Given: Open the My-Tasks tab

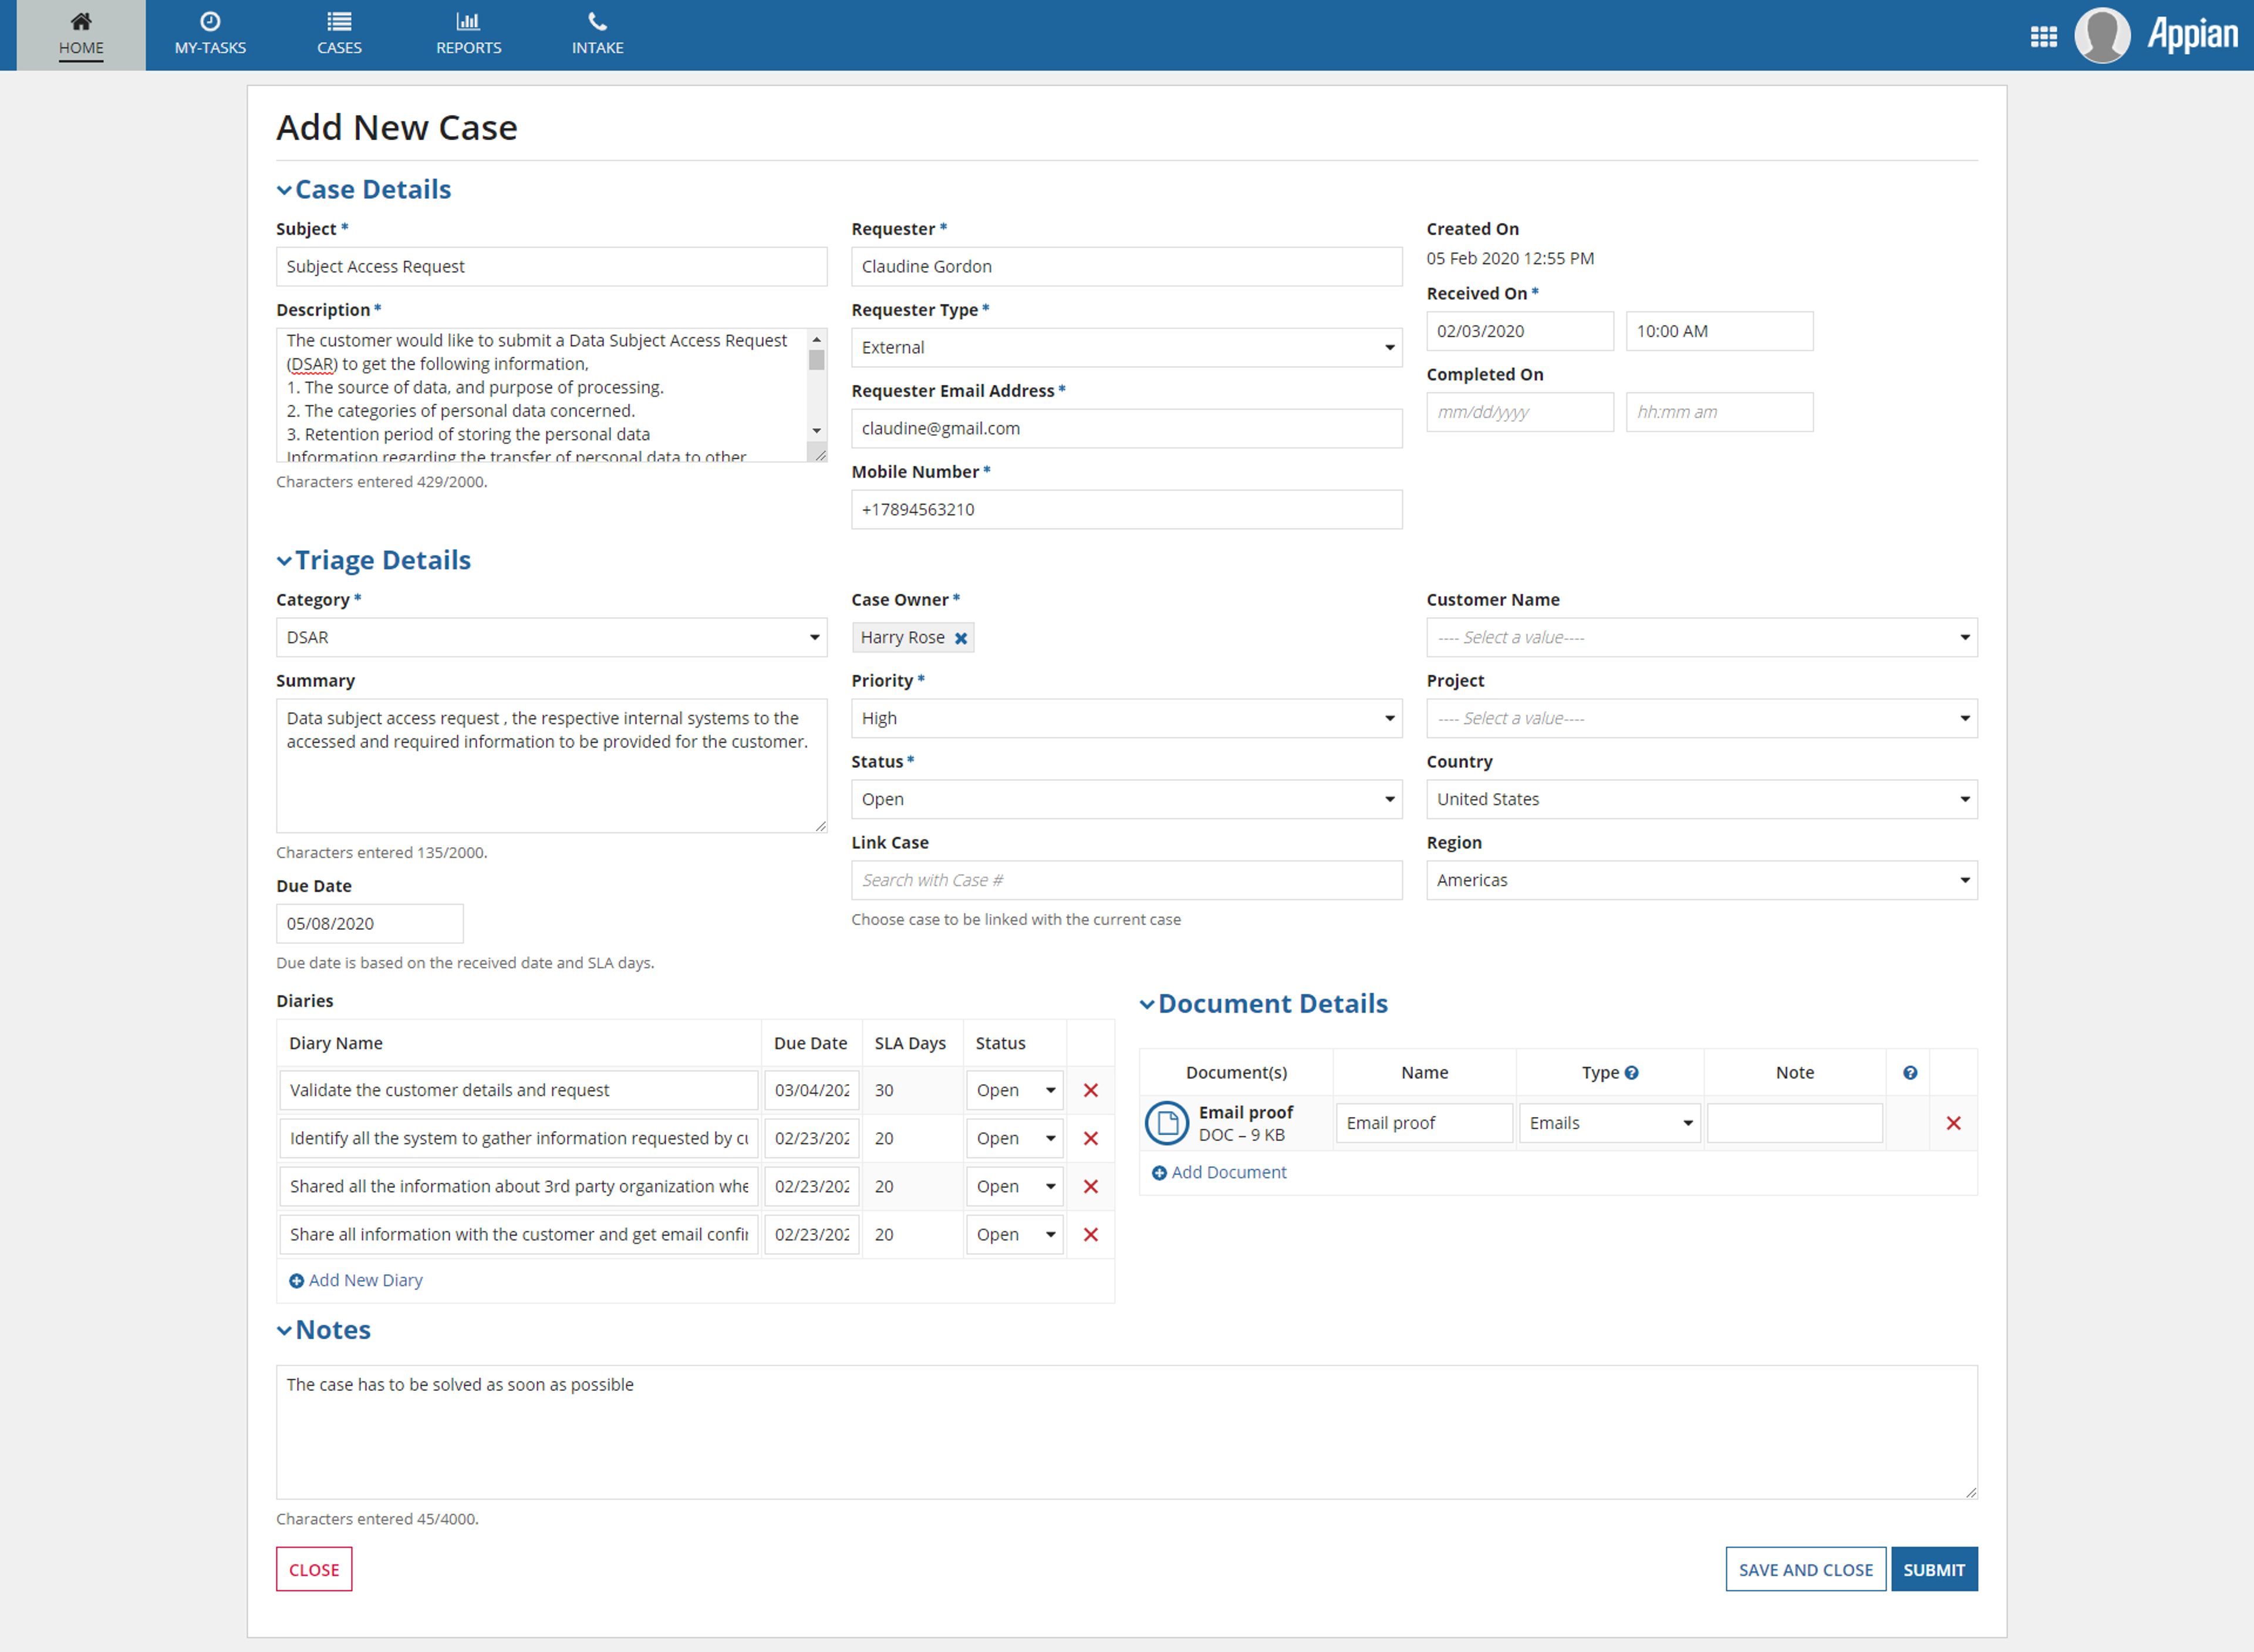Looking at the screenshot, I should pos(210,35).
